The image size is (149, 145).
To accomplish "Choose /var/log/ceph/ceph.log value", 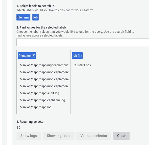I will (36, 107).
